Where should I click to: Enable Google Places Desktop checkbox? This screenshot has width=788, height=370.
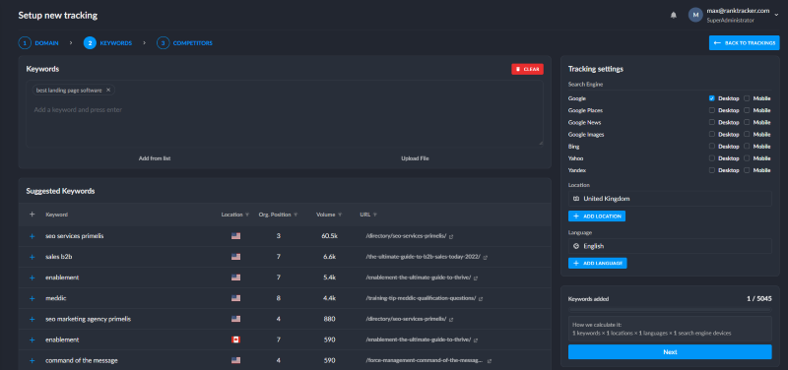(711, 110)
